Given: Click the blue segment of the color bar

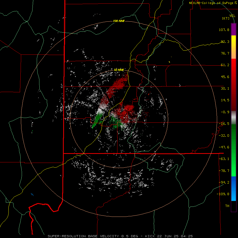Looking at the screenshot, I should 234,189.
